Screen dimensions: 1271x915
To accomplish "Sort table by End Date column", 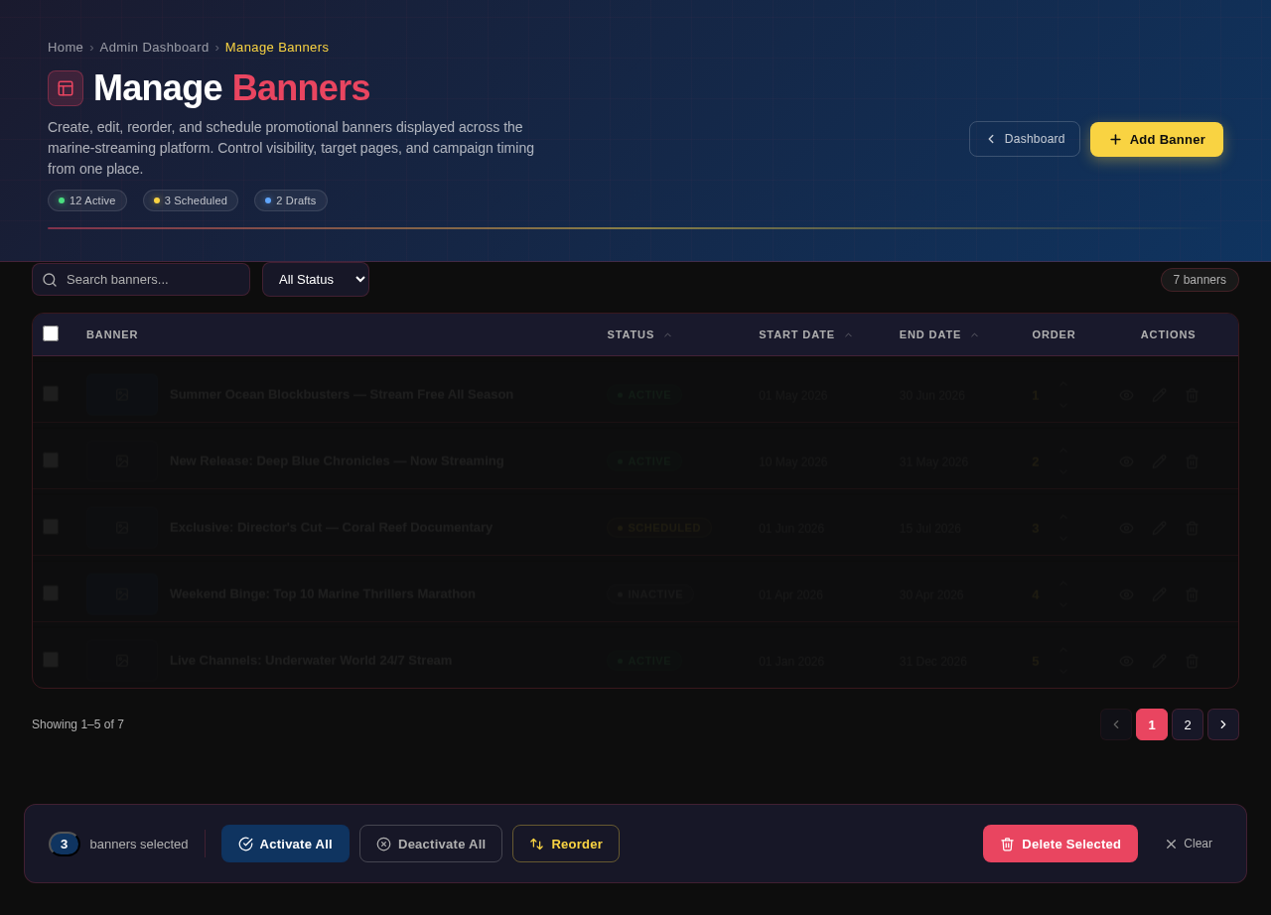I will click(x=939, y=334).
